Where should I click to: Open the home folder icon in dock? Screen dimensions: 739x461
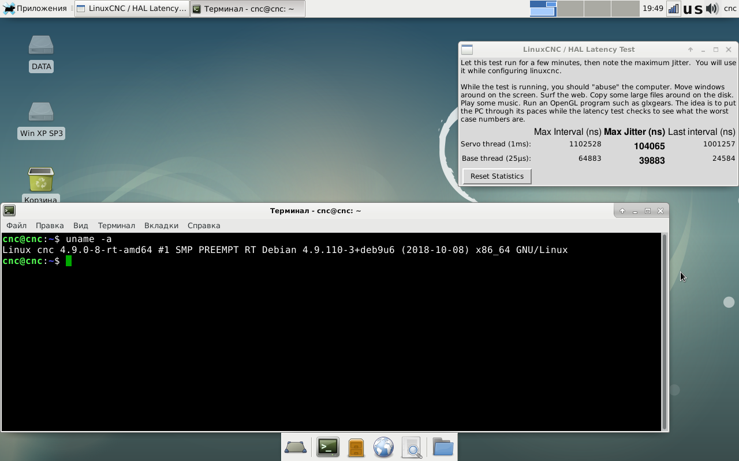tap(443, 447)
